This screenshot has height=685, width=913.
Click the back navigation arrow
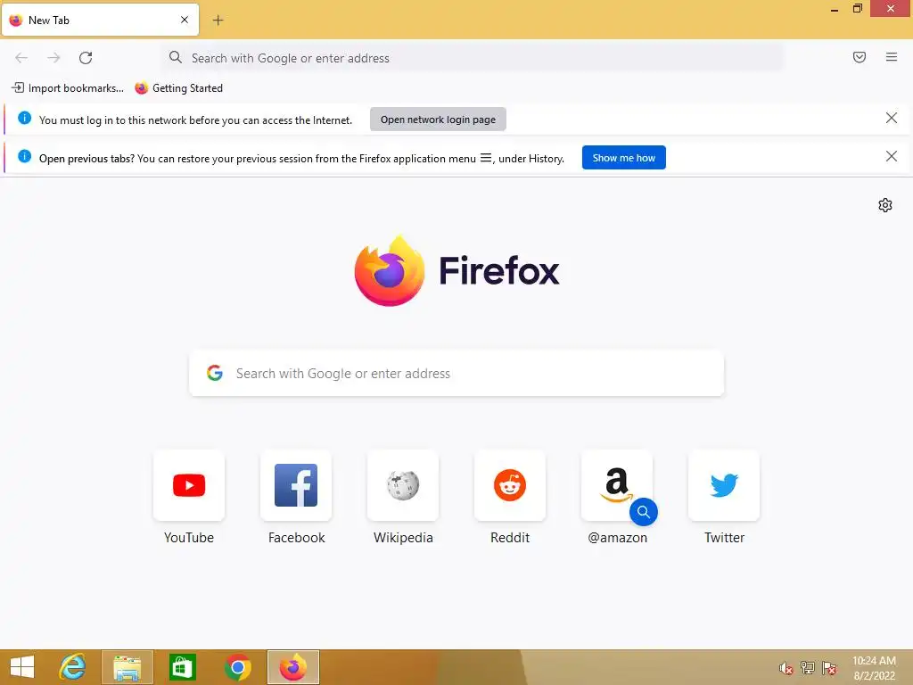[21, 58]
